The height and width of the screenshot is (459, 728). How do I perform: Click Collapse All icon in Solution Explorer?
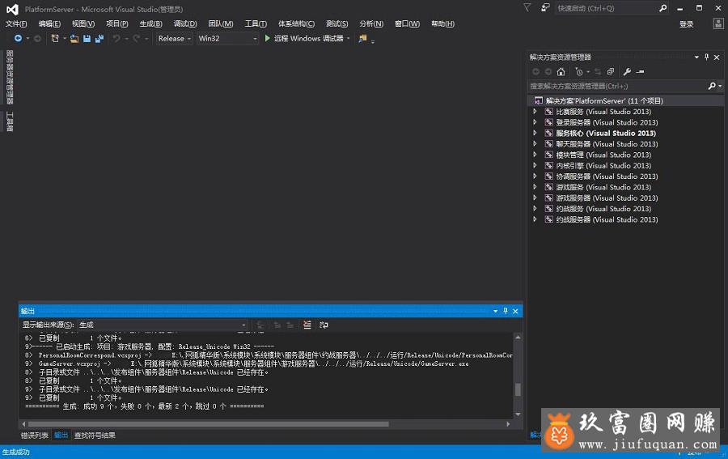point(611,71)
